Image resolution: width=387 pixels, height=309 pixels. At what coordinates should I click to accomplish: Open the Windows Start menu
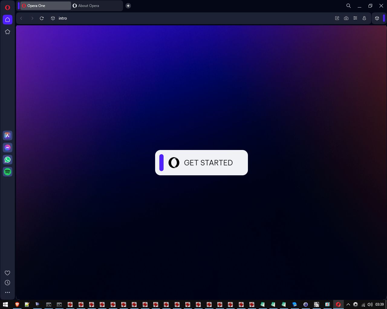tap(5, 304)
